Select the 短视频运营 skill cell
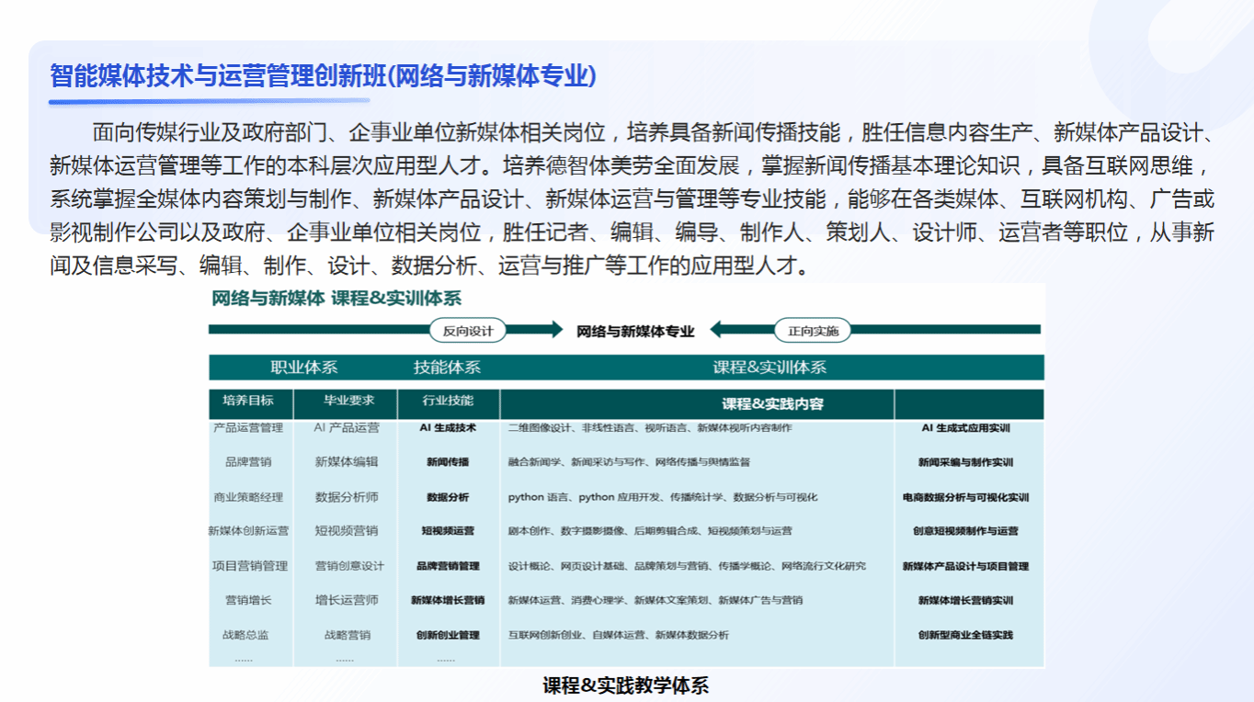This screenshot has width=1254, height=702. click(448, 531)
